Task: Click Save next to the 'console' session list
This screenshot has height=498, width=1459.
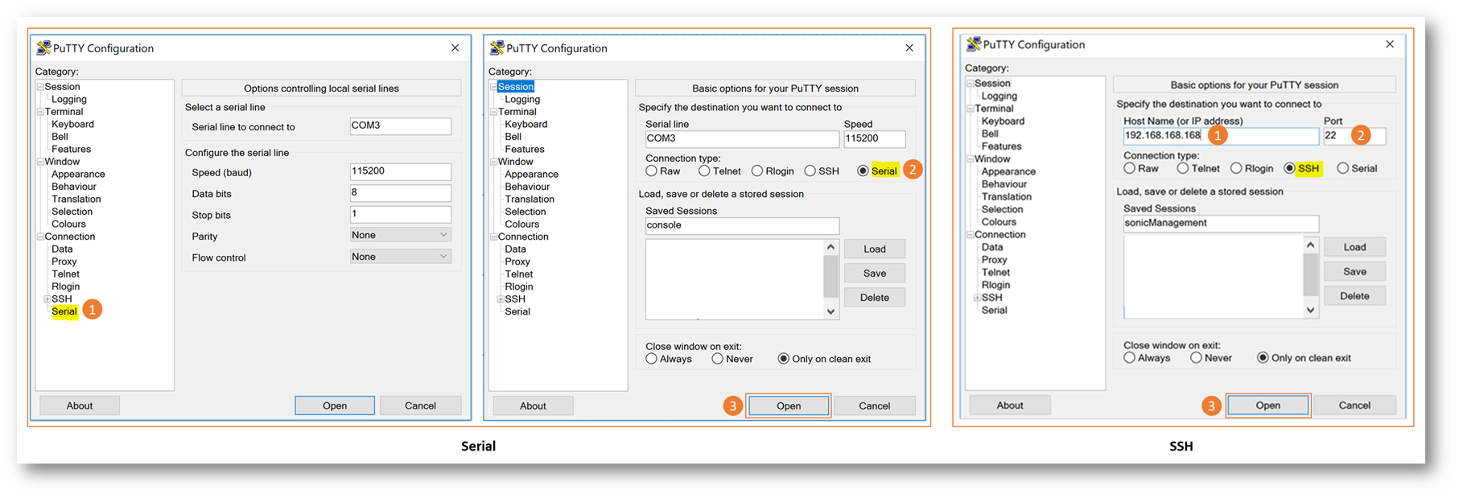Action: click(x=874, y=274)
